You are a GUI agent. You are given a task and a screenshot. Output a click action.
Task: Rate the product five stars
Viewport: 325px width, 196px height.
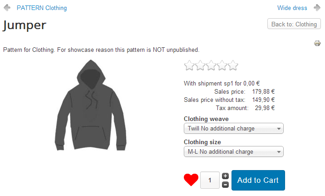(x=233, y=65)
